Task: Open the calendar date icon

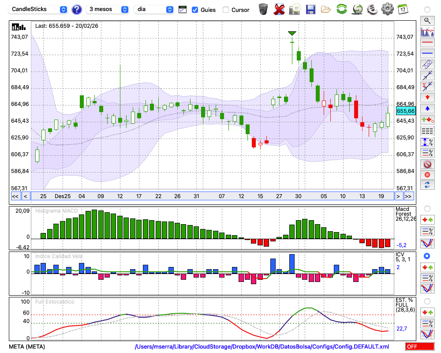Action: [403, 9]
